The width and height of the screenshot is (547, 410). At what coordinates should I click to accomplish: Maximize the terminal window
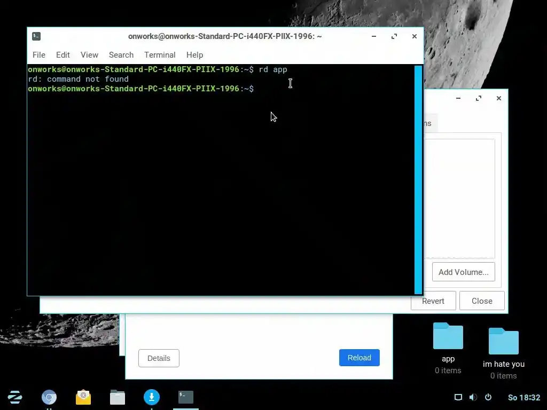(x=394, y=36)
